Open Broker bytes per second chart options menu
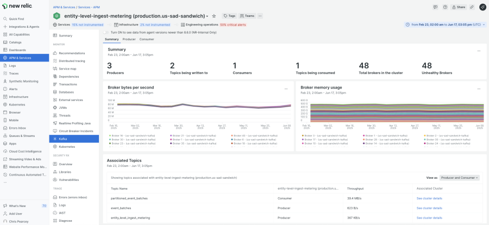This screenshot has height=225, width=489. [286, 89]
